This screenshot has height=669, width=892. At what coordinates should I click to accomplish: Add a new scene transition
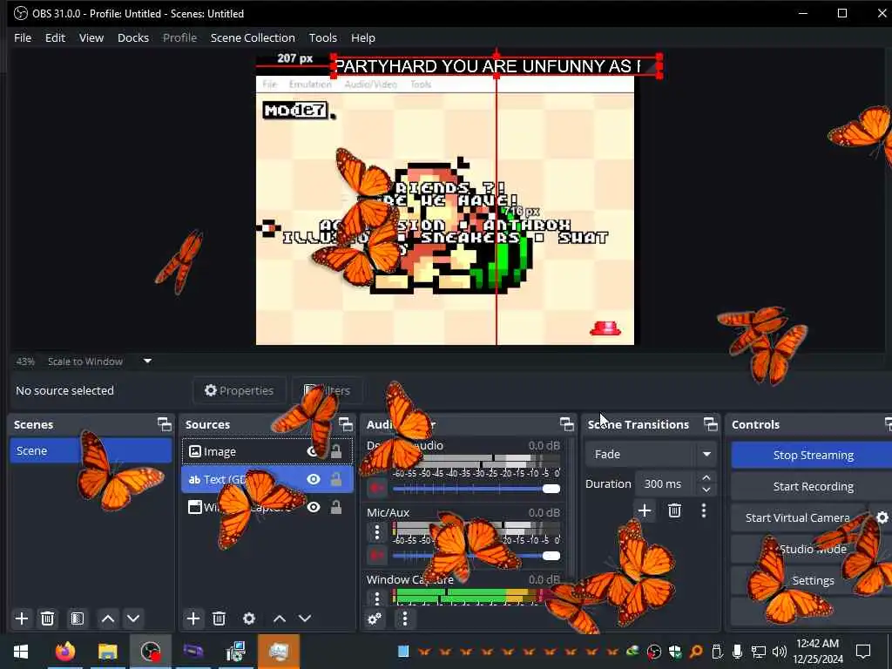(x=645, y=510)
